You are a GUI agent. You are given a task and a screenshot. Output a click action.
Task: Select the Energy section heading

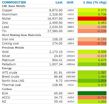coord(7,68)
